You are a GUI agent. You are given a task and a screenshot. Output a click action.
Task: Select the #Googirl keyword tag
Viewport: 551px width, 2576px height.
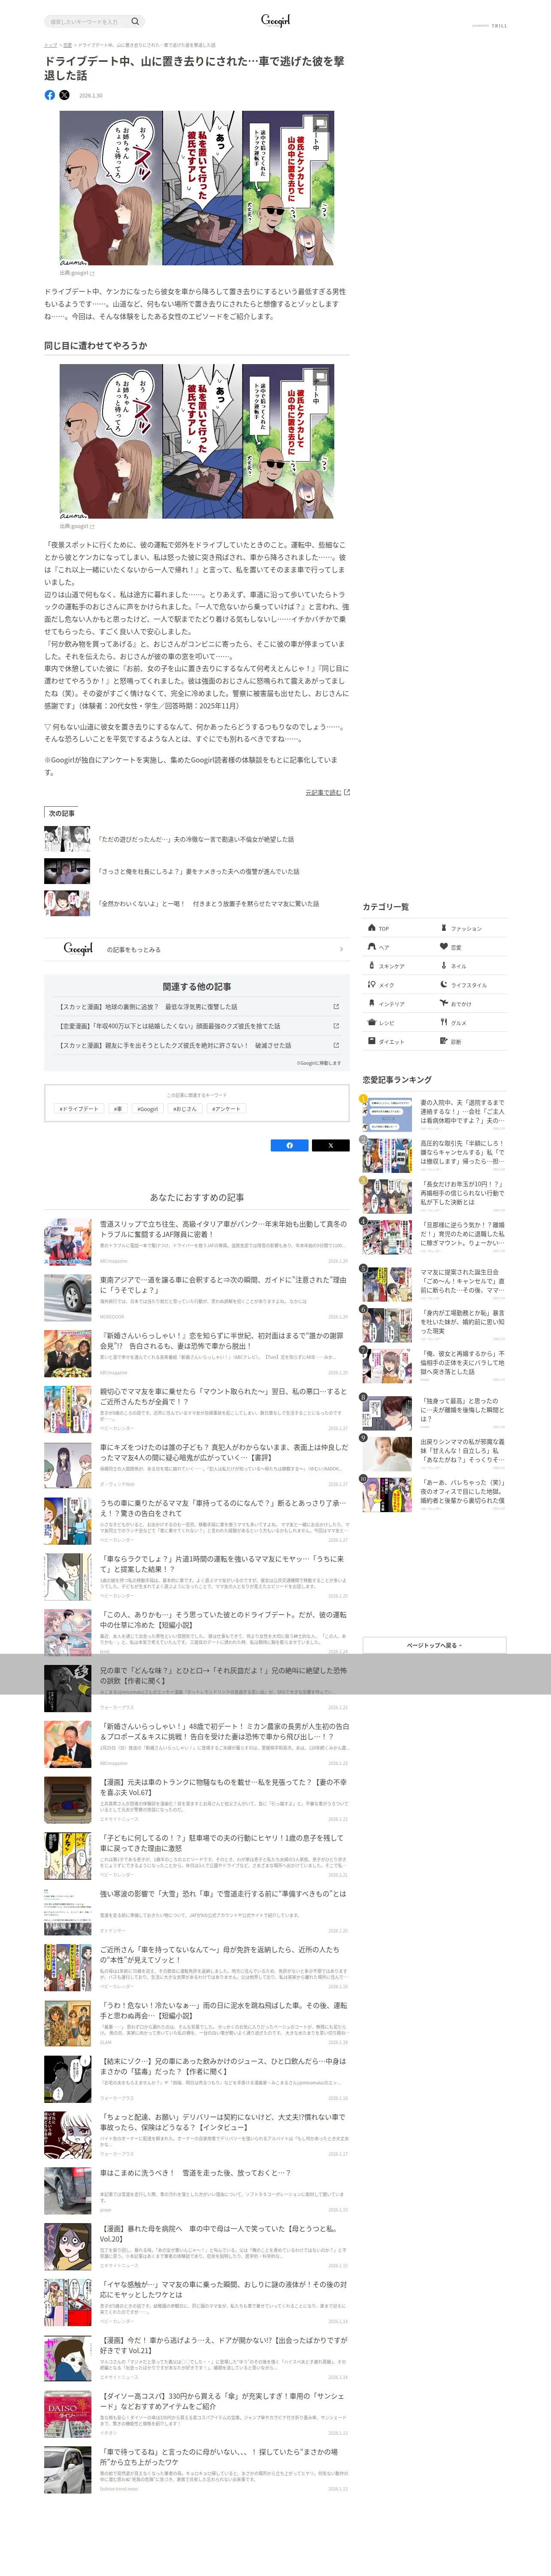[x=148, y=1109]
